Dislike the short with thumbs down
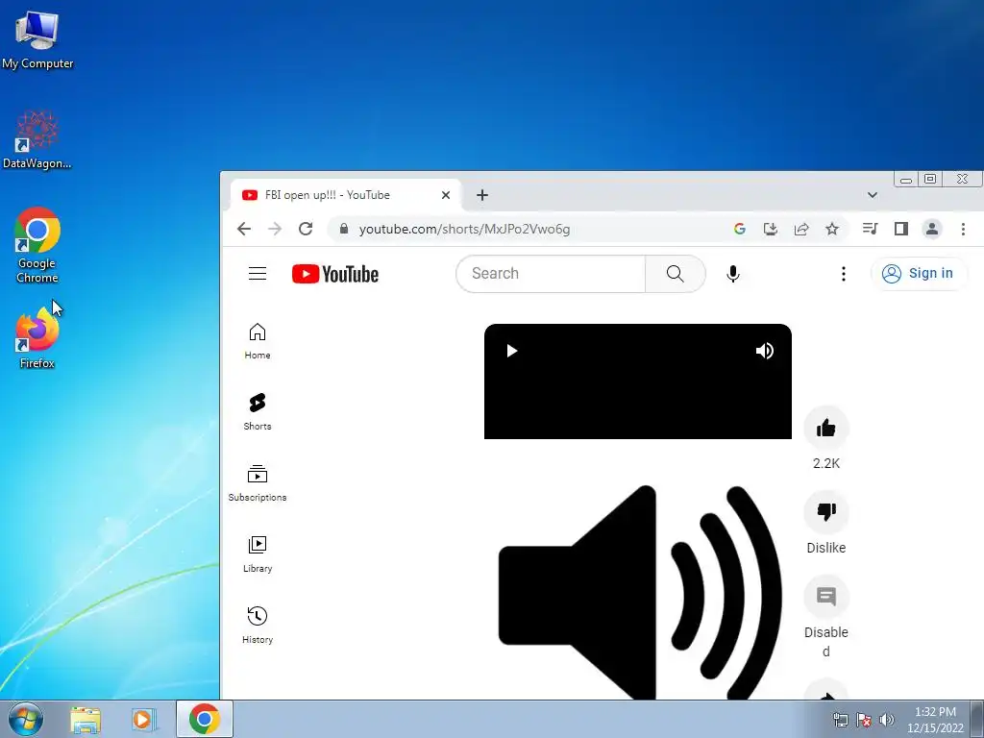This screenshot has width=984, height=738. point(825,513)
